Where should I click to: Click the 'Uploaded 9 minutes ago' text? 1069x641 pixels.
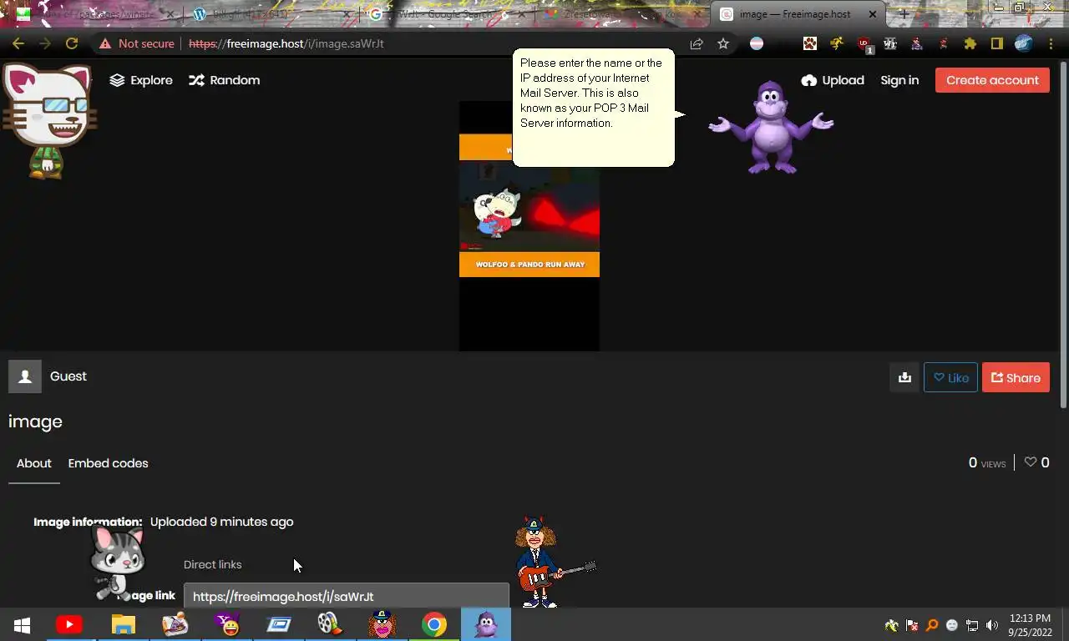222,522
